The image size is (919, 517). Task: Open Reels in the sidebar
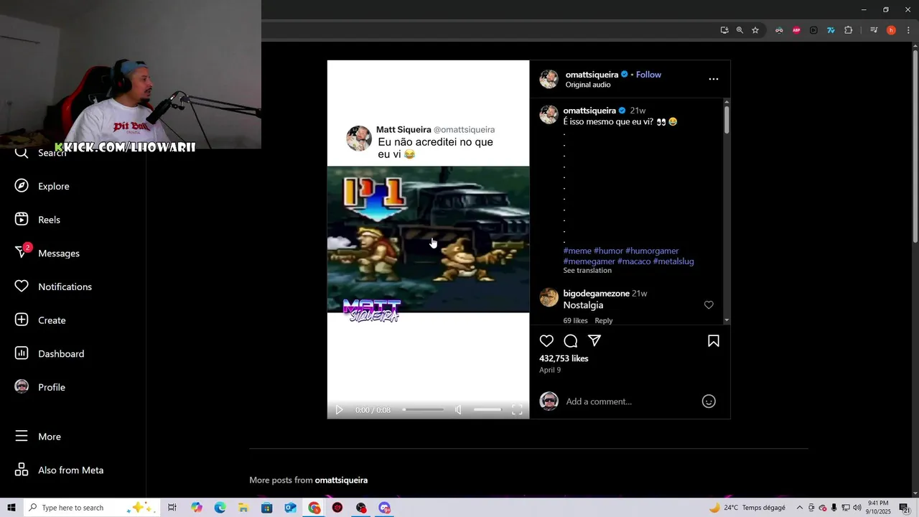tap(37, 220)
